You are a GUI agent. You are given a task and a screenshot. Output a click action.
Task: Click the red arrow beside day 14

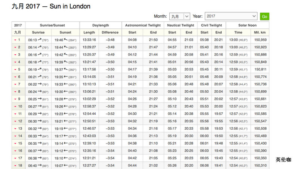(x=15, y=136)
